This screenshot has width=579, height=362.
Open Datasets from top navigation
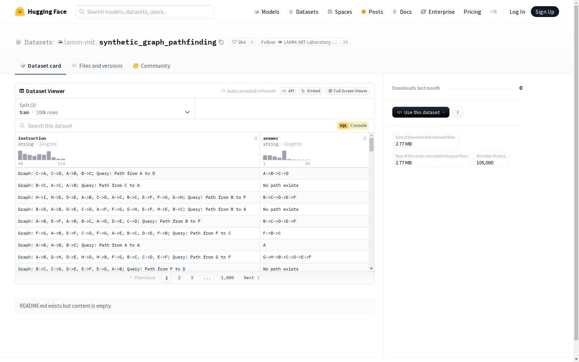(303, 12)
